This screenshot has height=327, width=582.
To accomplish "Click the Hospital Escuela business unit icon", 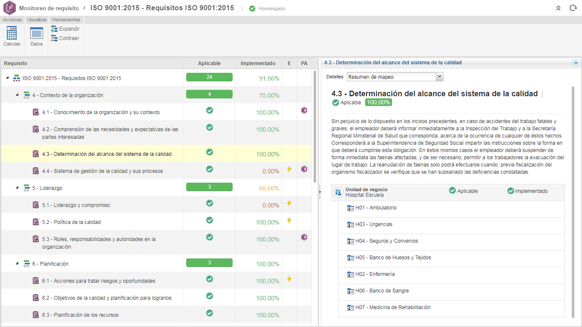I will pyautogui.click(x=338, y=192).
